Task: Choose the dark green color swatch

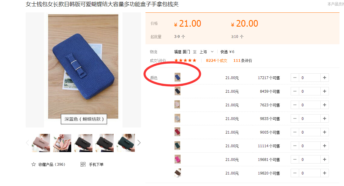Action: click(x=178, y=146)
